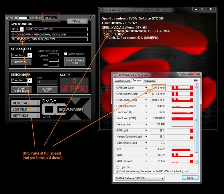Viewport: 224px width, 194px height.
Task: Click GPU-Z scrollbar down arrow
Action: pyautogui.click(x=196, y=162)
